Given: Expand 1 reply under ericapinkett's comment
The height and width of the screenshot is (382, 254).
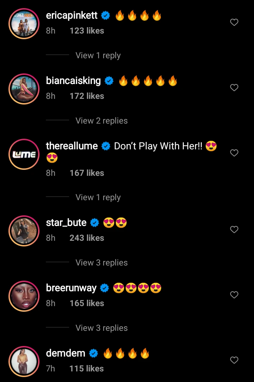Looking at the screenshot, I should coord(98,55).
